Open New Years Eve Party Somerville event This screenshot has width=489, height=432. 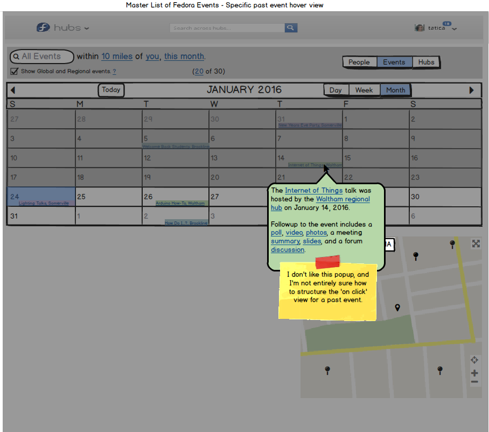point(310,125)
